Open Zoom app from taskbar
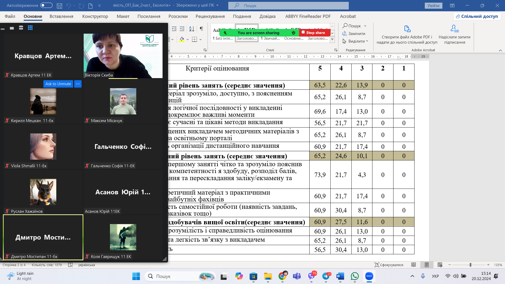505x284 pixels. pos(369,276)
